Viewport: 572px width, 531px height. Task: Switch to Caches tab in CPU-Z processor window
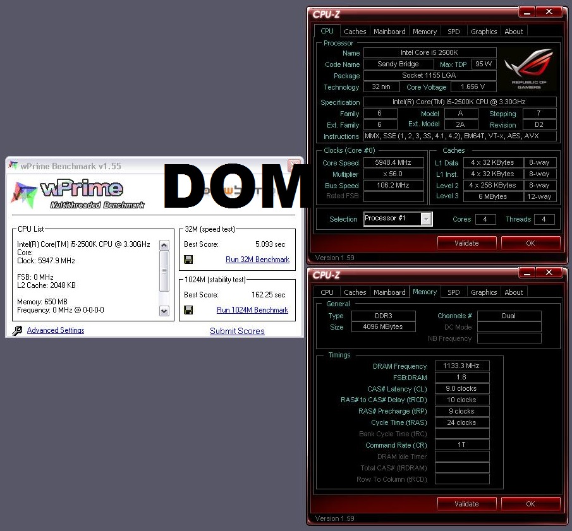(355, 32)
